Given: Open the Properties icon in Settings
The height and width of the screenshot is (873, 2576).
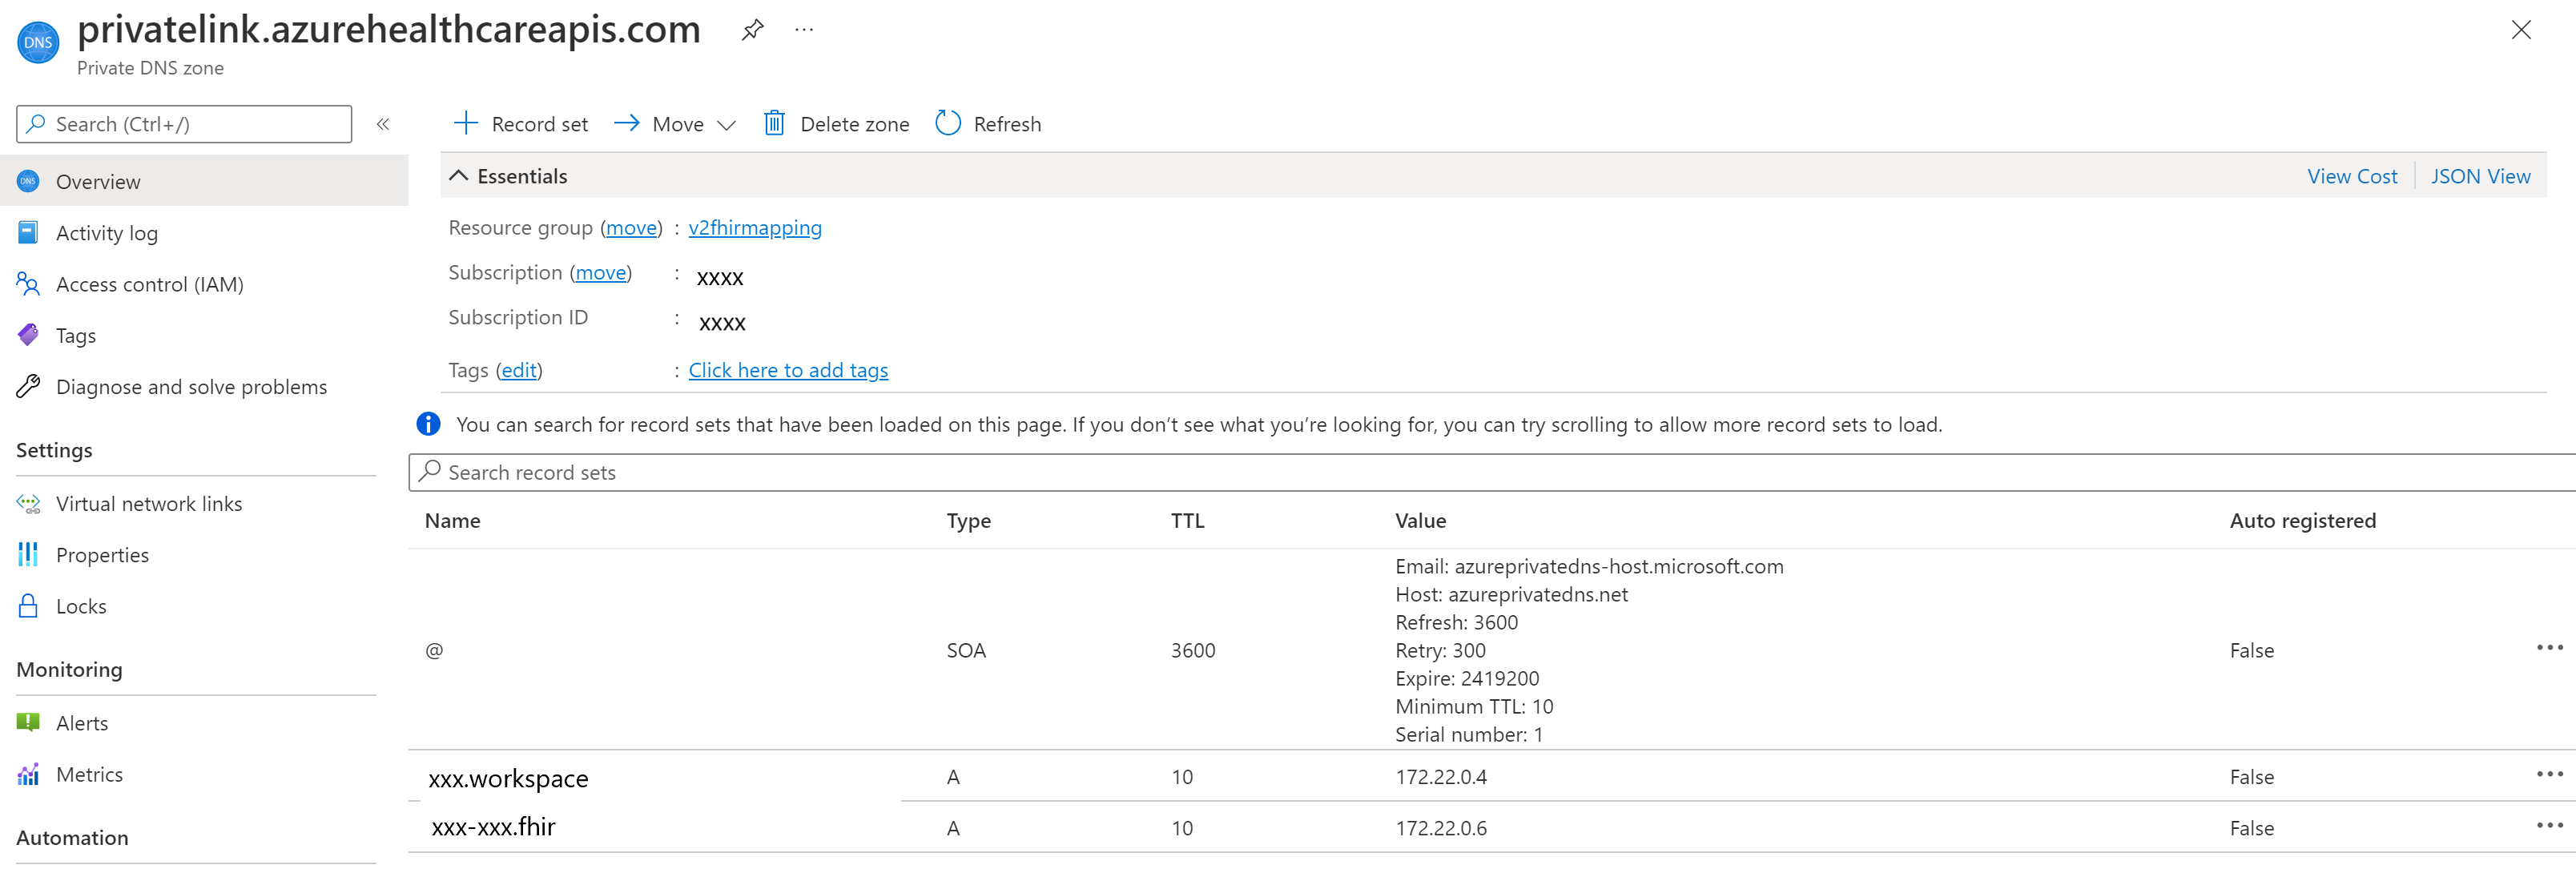Looking at the screenshot, I should click(28, 554).
